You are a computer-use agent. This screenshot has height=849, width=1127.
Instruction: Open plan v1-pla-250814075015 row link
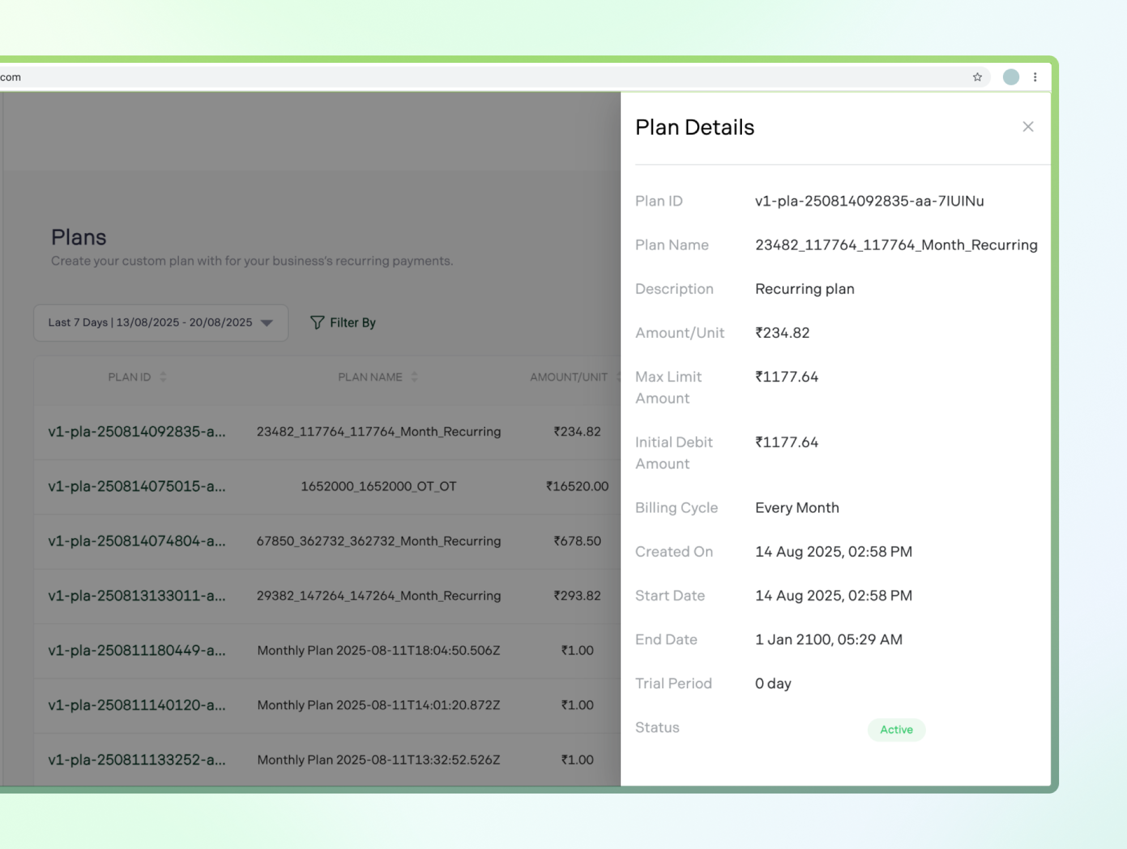coord(136,486)
